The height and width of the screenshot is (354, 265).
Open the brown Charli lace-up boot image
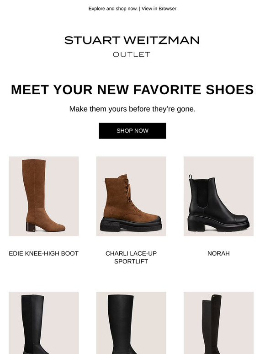131,196
